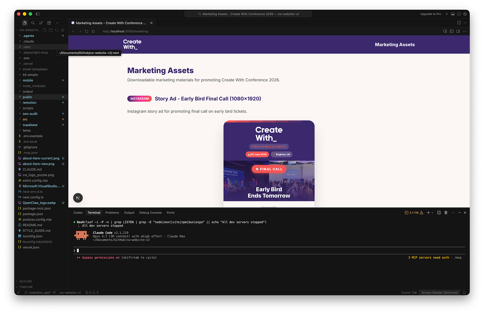Viewport: 484px width, 314px height.
Task: Click the New File icon in Explorer header
Action: click(x=45, y=30)
